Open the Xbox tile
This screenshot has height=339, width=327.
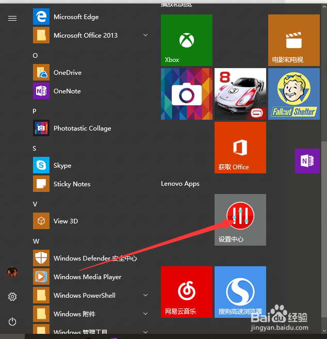pyautogui.click(x=187, y=40)
